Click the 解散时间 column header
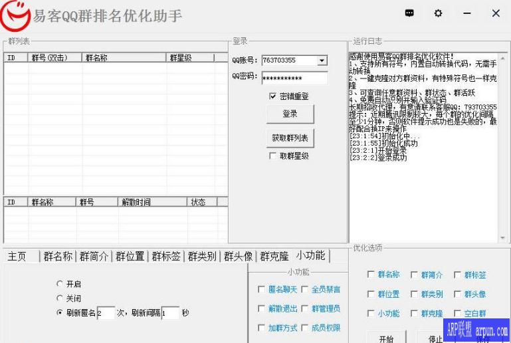This screenshot has height=343, width=511. coord(152,202)
